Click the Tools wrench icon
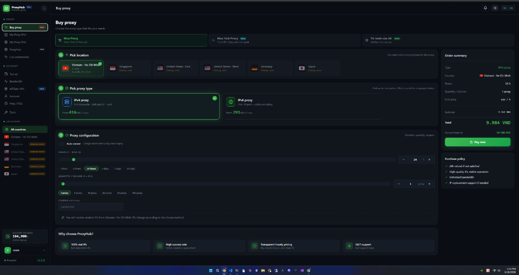 (x=6, y=112)
